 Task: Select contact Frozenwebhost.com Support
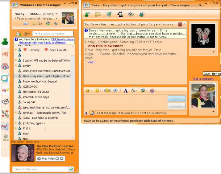(x=42, y=81)
